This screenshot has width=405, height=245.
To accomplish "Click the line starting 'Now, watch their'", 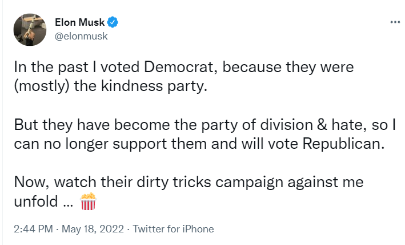I will coord(188,183).
